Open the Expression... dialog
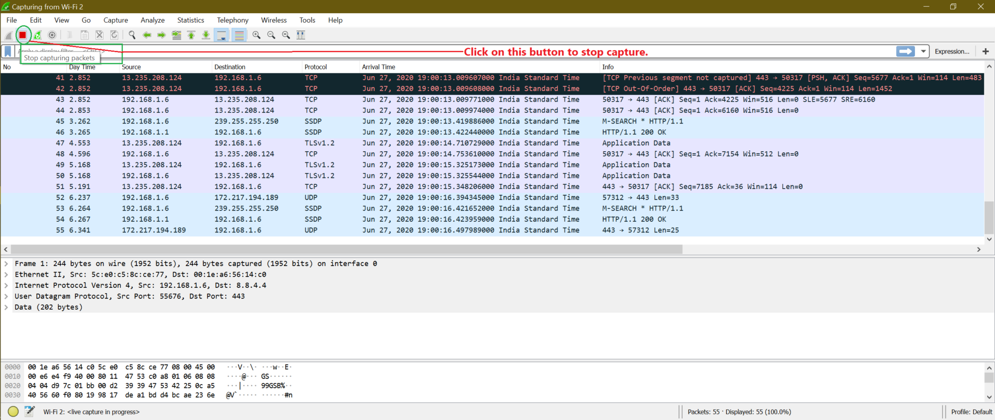The width and height of the screenshot is (995, 420). (952, 51)
